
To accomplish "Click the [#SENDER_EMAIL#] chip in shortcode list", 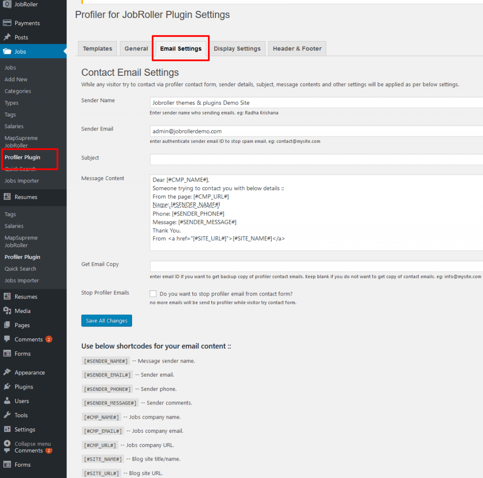I will click(107, 375).
